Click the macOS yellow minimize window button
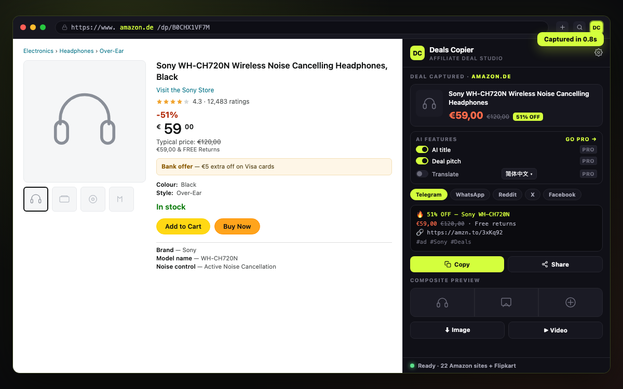 [33, 27]
